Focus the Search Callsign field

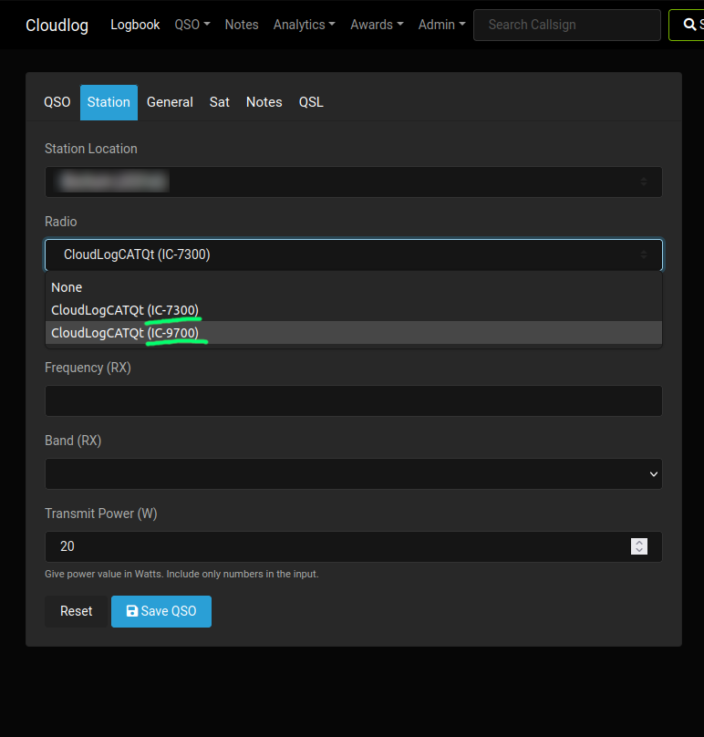tap(567, 25)
